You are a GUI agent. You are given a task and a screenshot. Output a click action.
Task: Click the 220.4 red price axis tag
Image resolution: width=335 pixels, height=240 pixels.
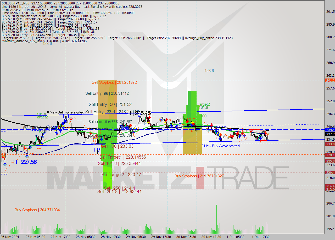330,172
